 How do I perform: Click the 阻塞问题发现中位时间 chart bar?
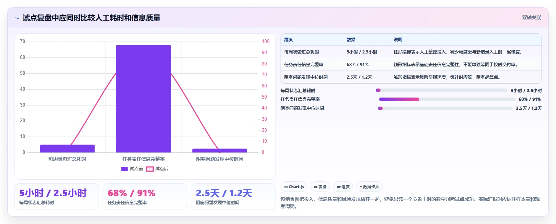[x=220, y=151]
